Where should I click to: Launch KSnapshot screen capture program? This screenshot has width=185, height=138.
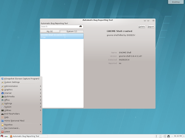pyautogui.click(x=22, y=79)
